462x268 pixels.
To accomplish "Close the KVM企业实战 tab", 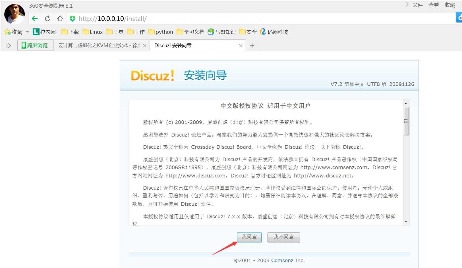I will coord(145,46).
